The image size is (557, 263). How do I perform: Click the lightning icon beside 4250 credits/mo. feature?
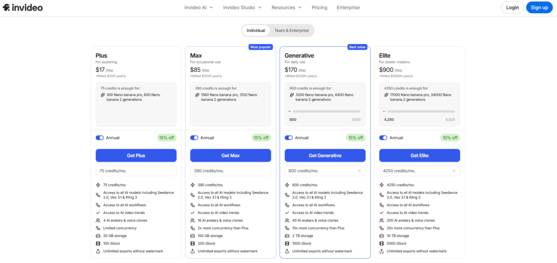[x=382, y=185]
